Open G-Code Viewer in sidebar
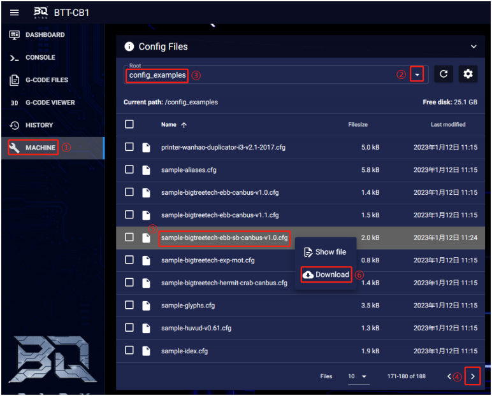The width and height of the screenshot is (492, 396). coord(50,103)
